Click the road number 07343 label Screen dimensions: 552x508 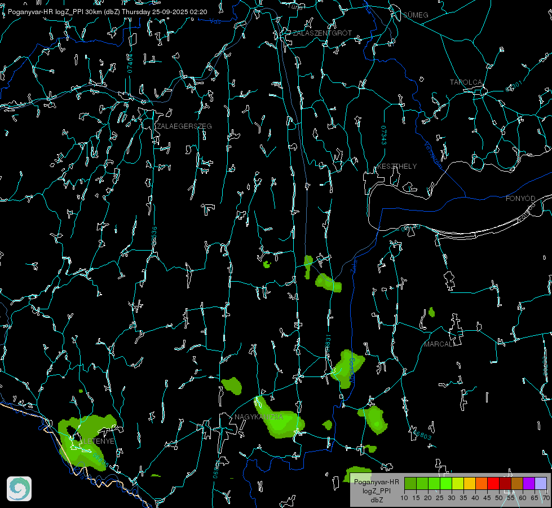click(x=384, y=135)
